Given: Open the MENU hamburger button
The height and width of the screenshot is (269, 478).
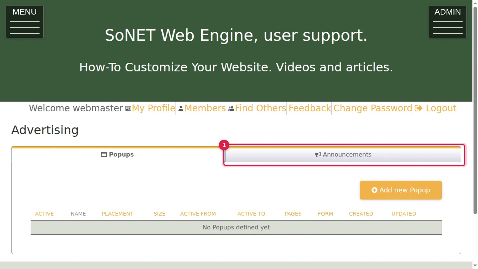Looking at the screenshot, I should click(x=25, y=22).
